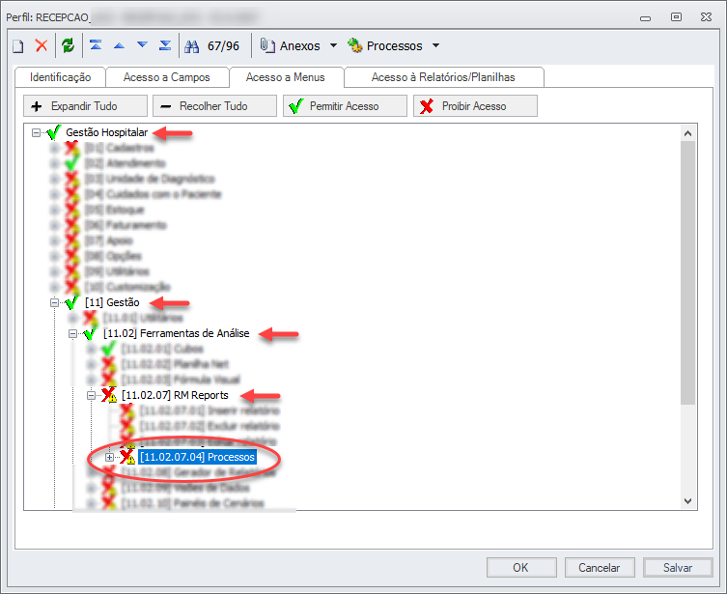Click the Anexos paperclip icon

click(x=267, y=45)
